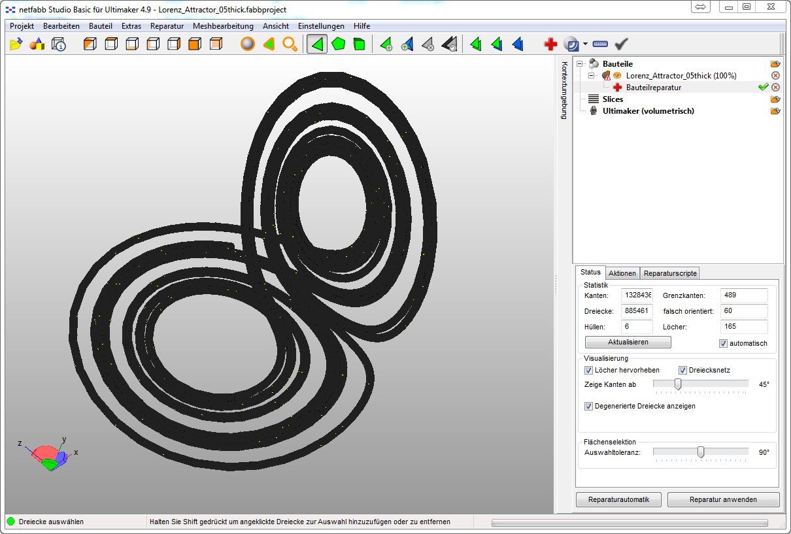Click the open project folder icon
Viewport: 791px width, 534px height.
pos(16,44)
